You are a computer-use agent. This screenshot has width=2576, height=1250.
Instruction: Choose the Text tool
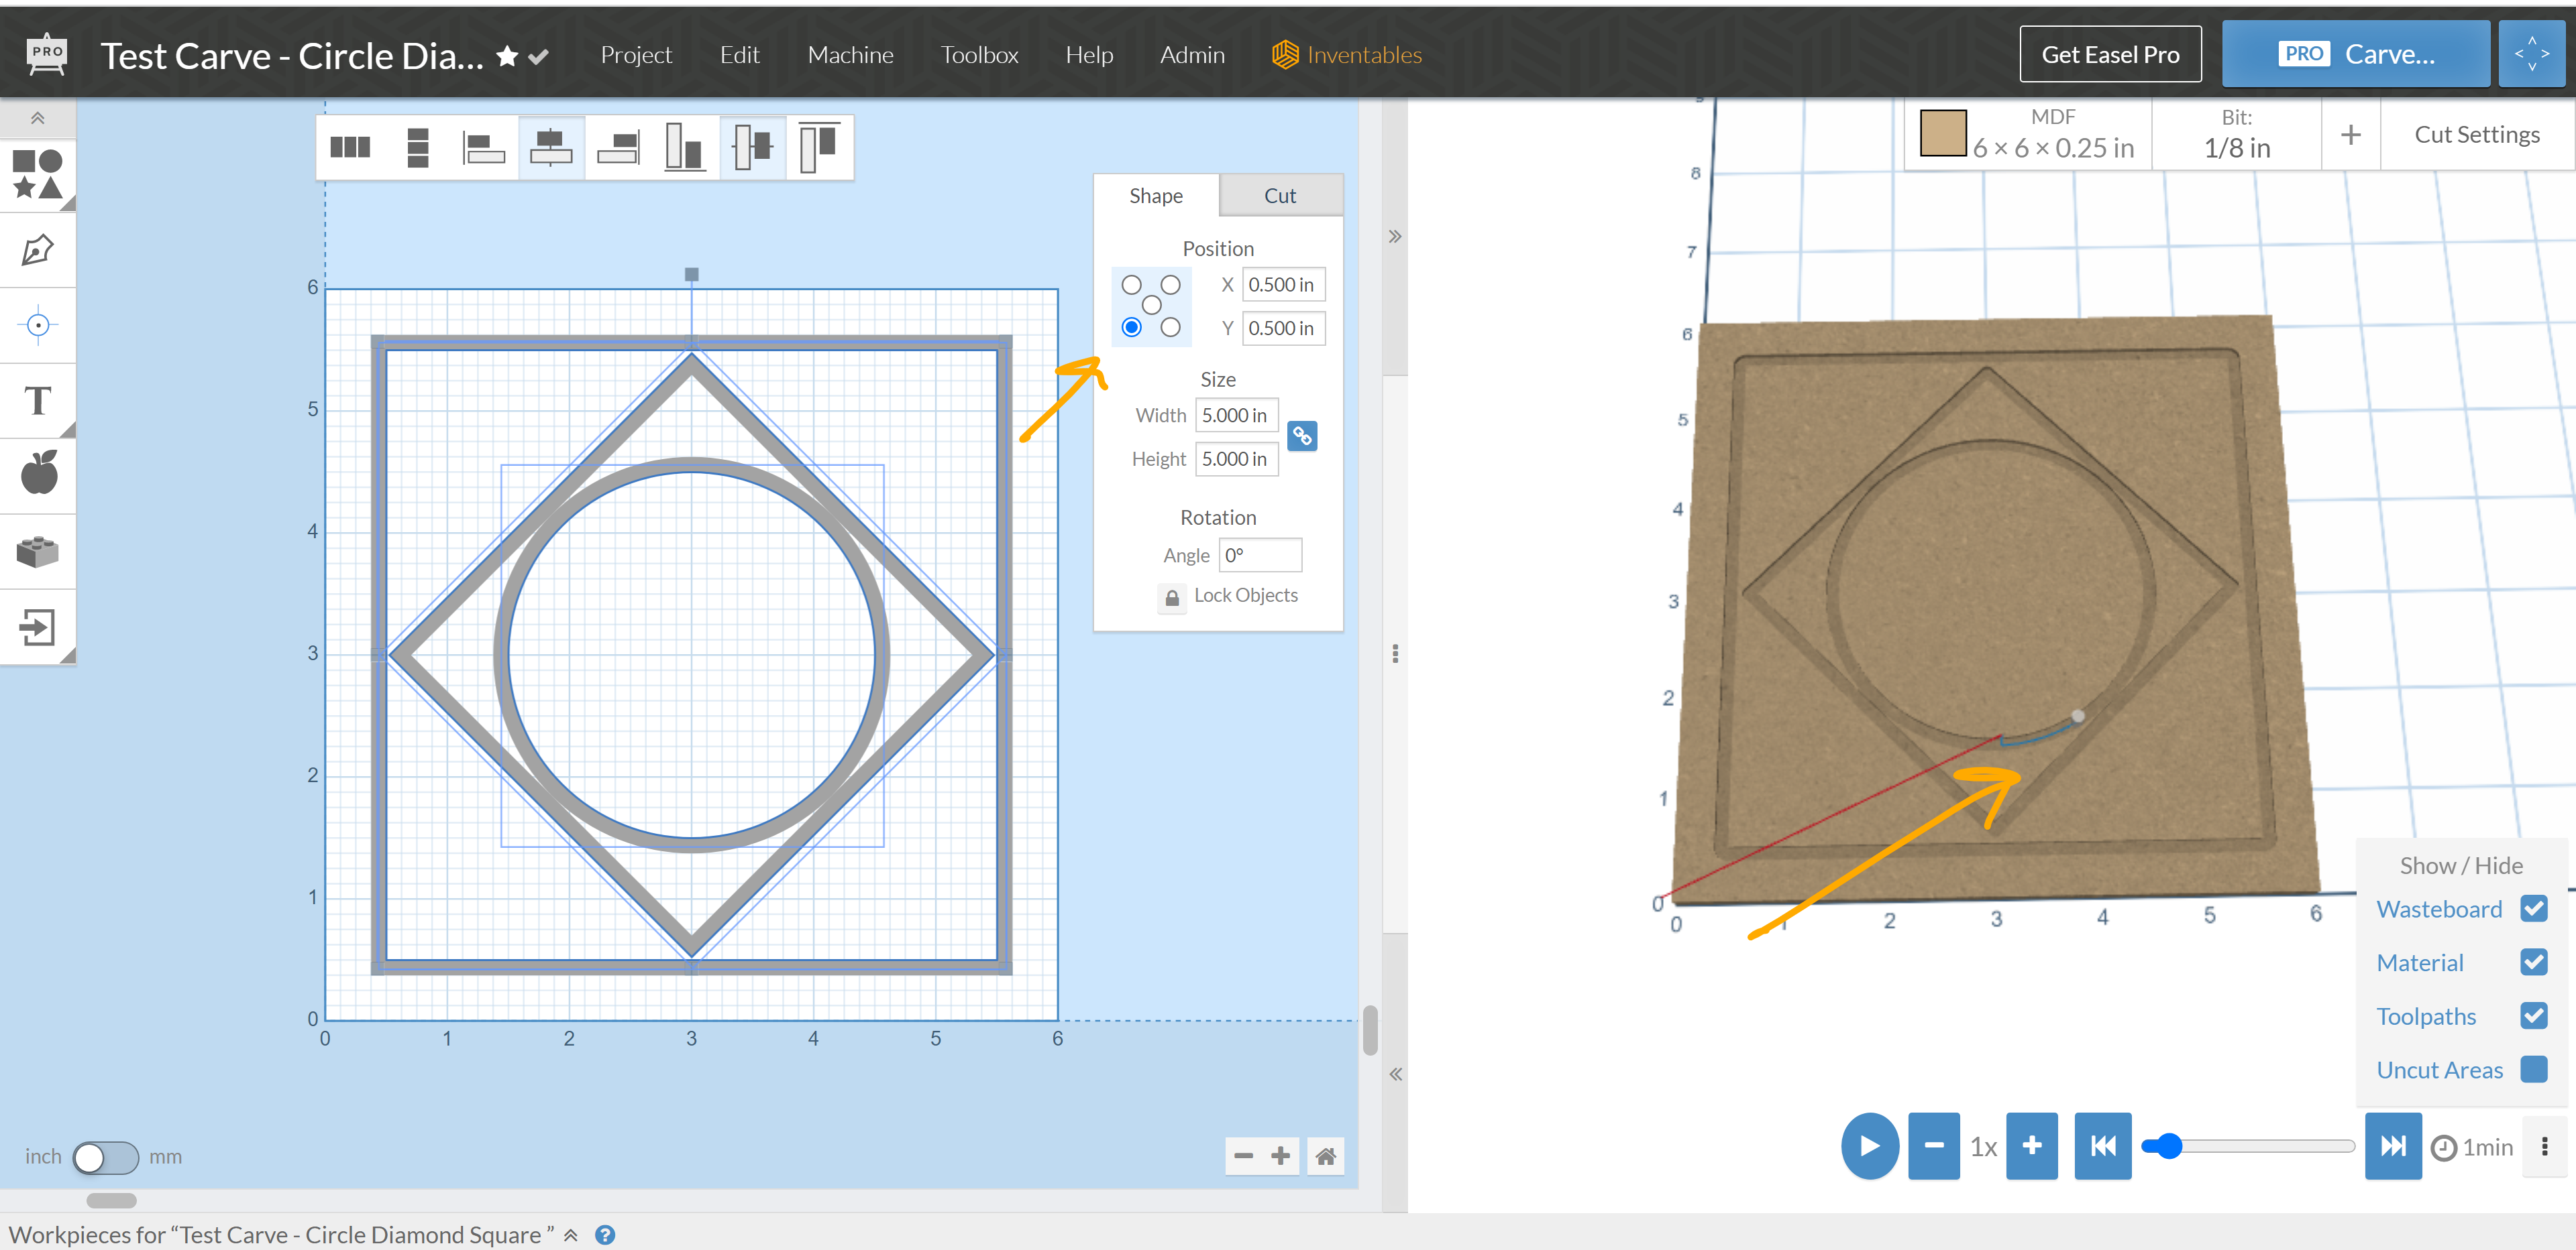click(x=38, y=401)
